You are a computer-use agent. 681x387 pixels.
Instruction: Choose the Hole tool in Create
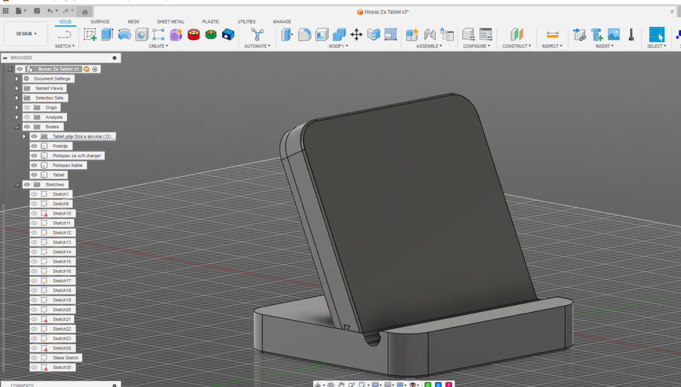[x=142, y=35]
